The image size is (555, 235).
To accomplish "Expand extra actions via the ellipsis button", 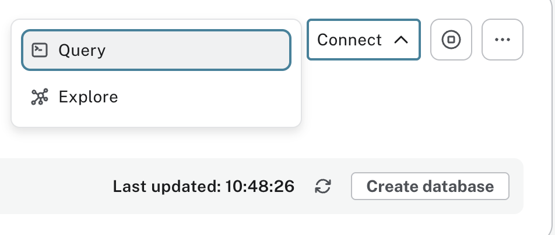I will click(502, 40).
